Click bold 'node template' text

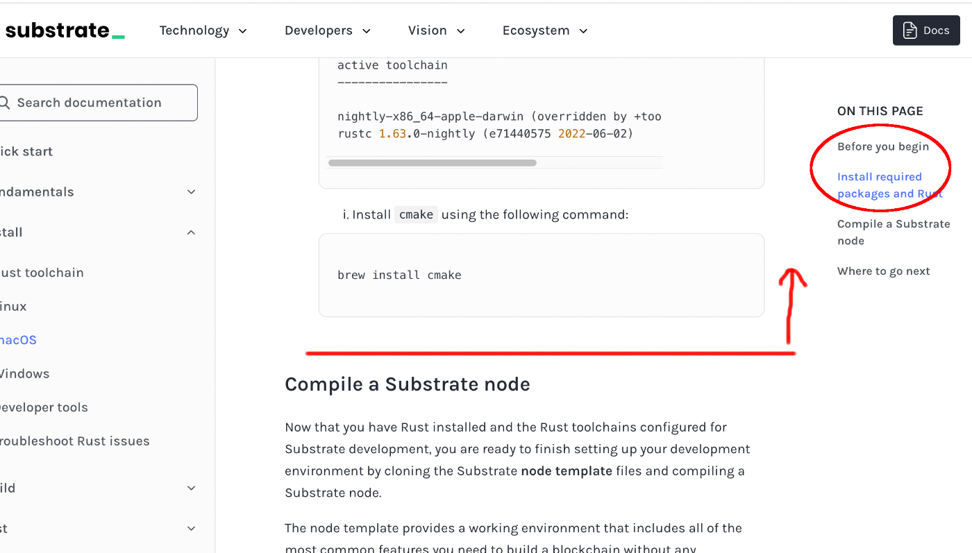point(567,471)
